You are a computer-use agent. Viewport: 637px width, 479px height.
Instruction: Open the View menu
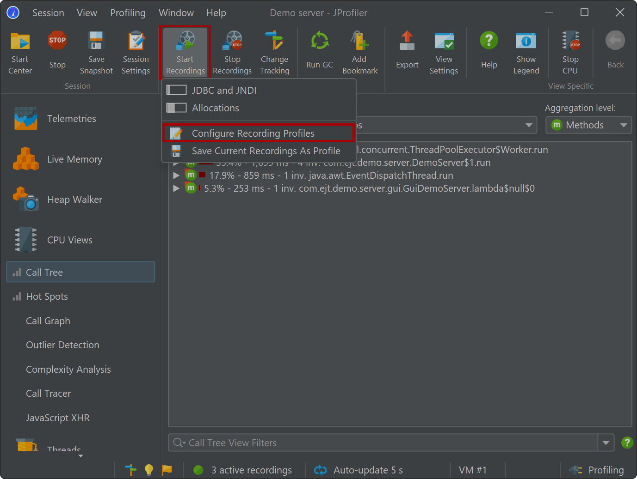pyautogui.click(x=87, y=13)
